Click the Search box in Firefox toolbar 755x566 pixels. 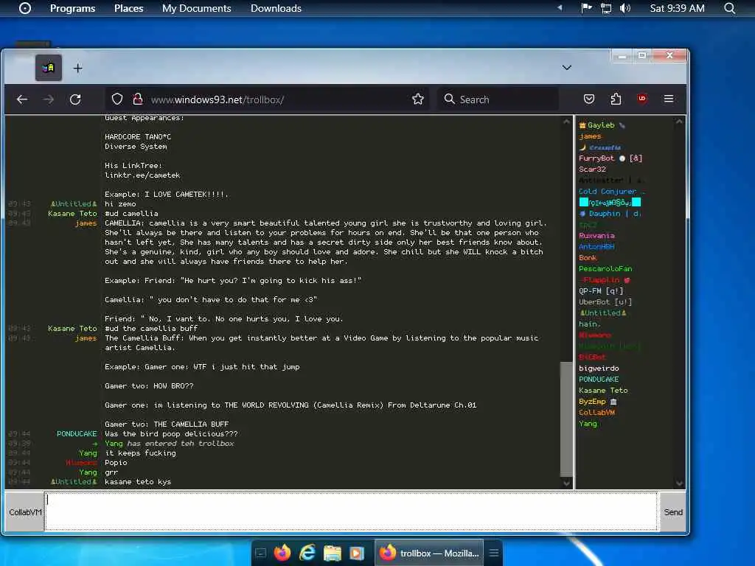tap(498, 99)
